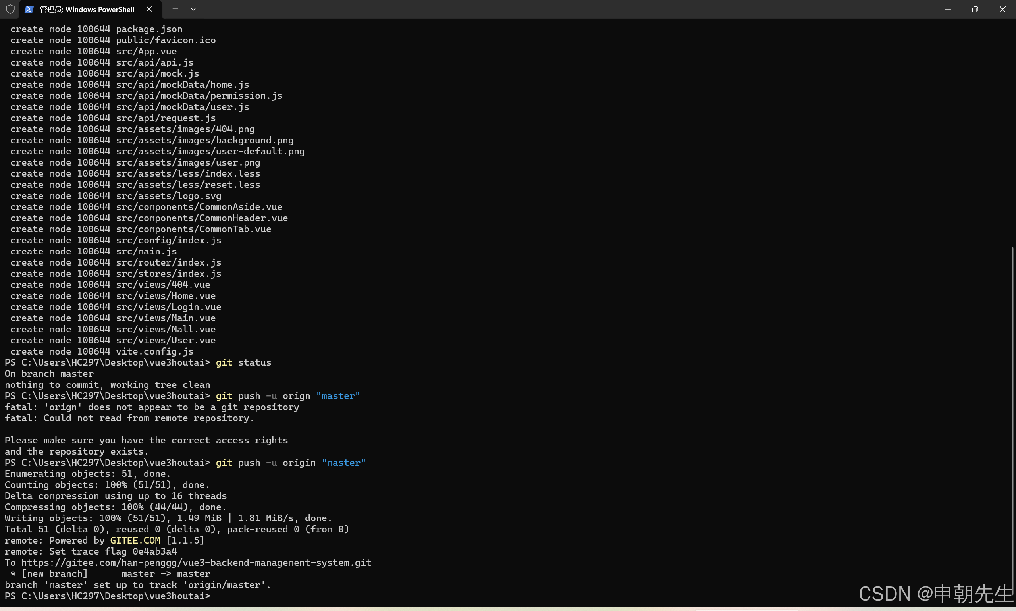Click the blue "master" string in the final push command

(x=343, y=463)
